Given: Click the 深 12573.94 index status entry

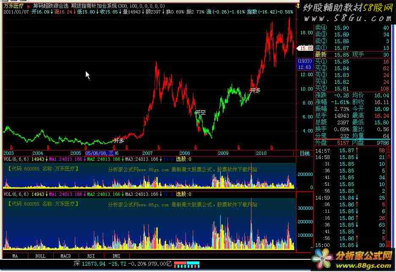Looking at the screenshot, I should click(x=123, y=264).
